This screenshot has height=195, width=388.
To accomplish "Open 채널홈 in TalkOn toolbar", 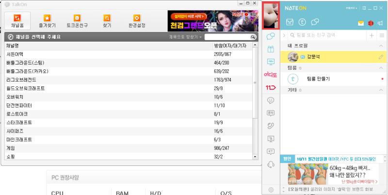I will click(17, 21).
